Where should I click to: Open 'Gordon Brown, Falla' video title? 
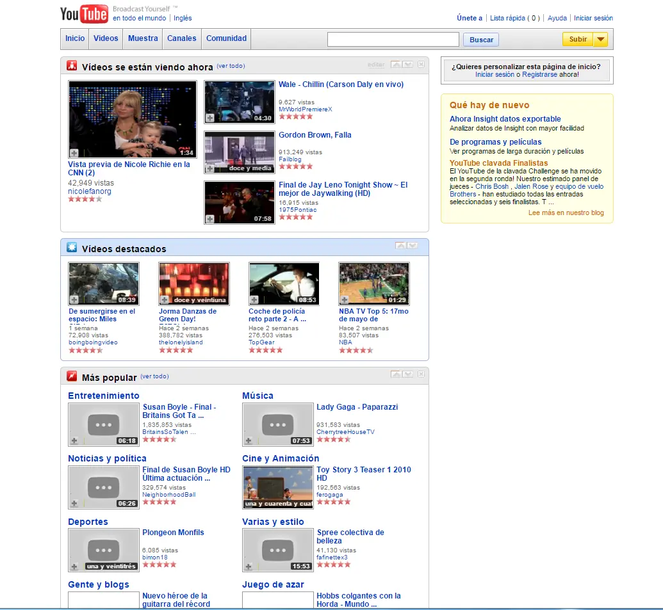(x=315, y=135)
